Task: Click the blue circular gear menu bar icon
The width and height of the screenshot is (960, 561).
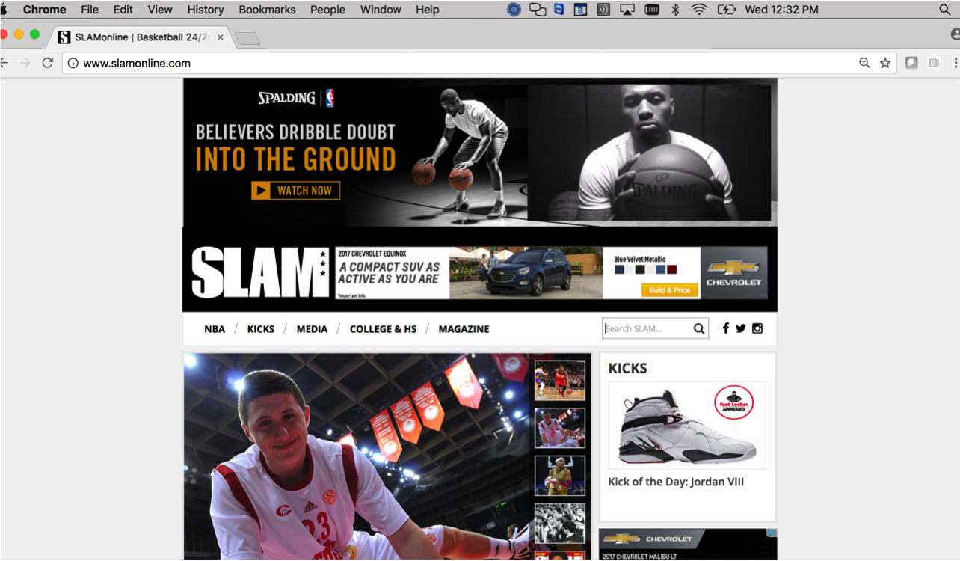Action: [514, 10]
